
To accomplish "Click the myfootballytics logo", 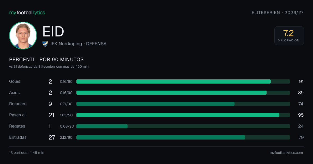I will 27,12.
